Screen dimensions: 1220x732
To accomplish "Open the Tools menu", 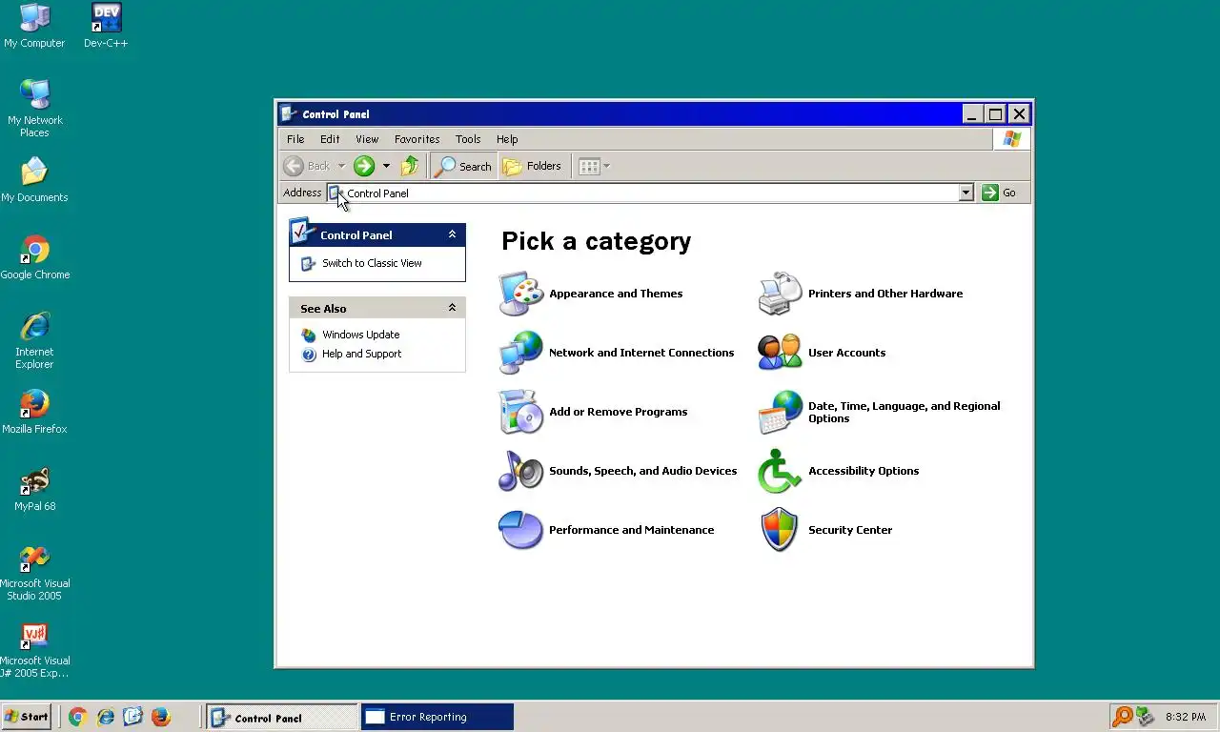I will pos(468,139).
